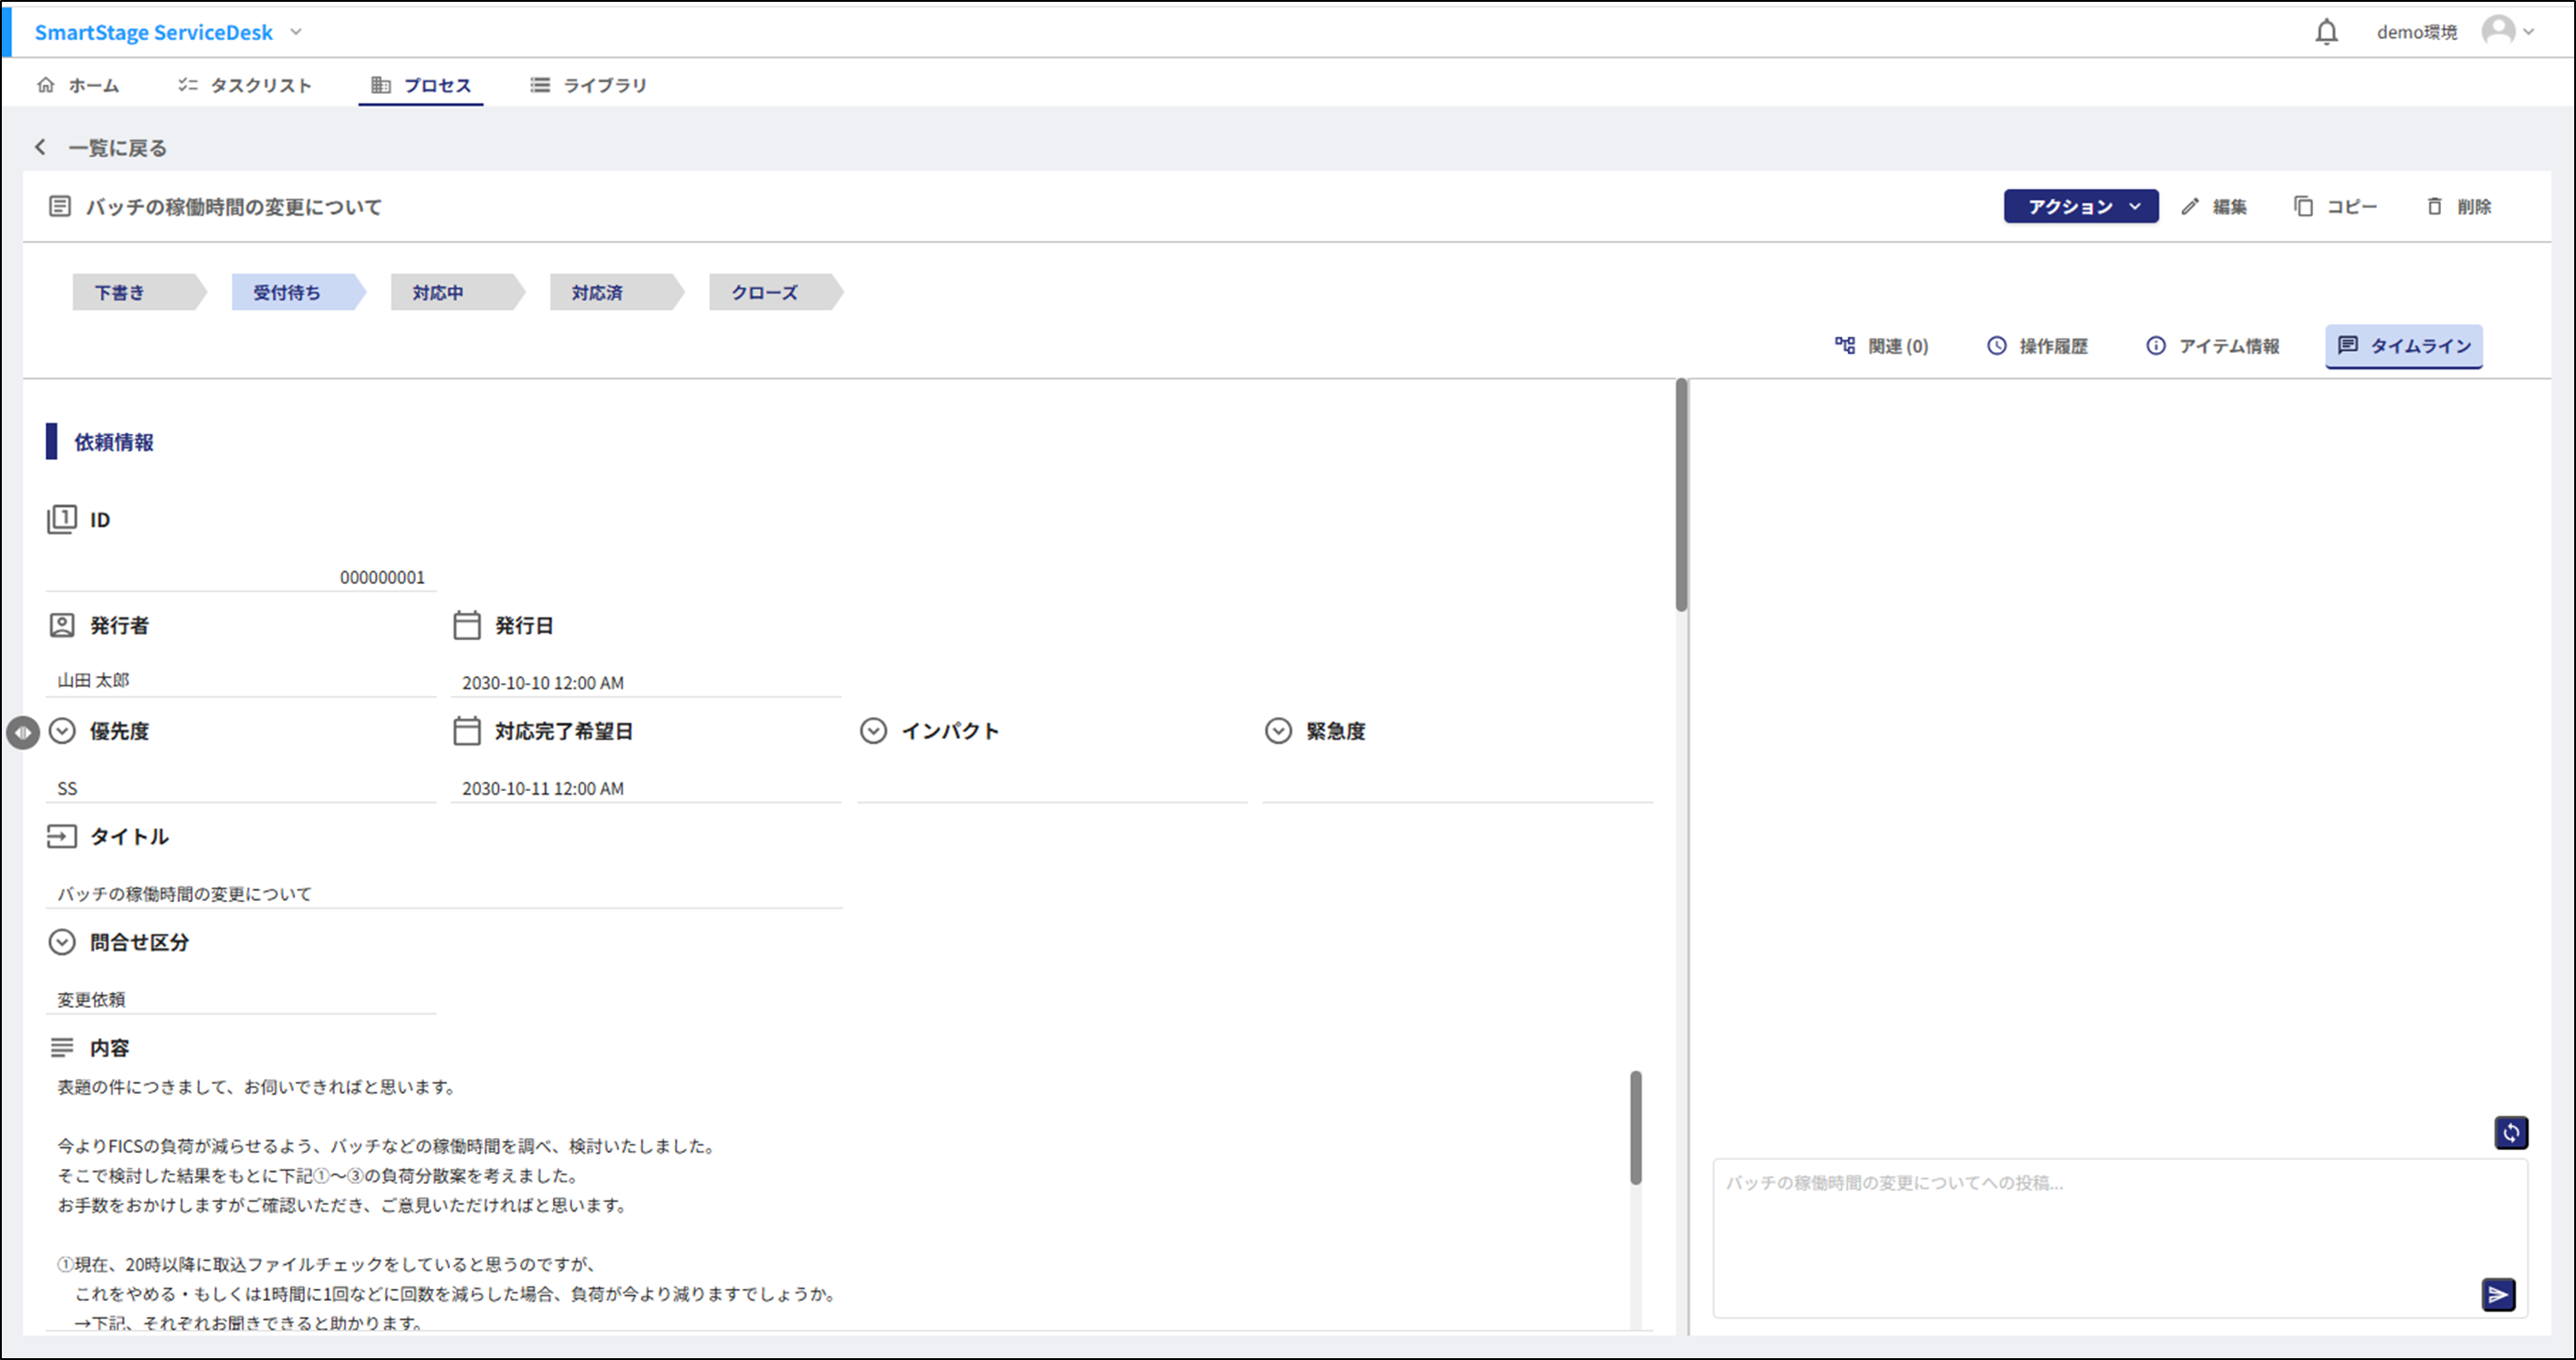Select the 対応中 status step
The width and height of the screenshot is (2576, 1360).
[x=440, y=293]
